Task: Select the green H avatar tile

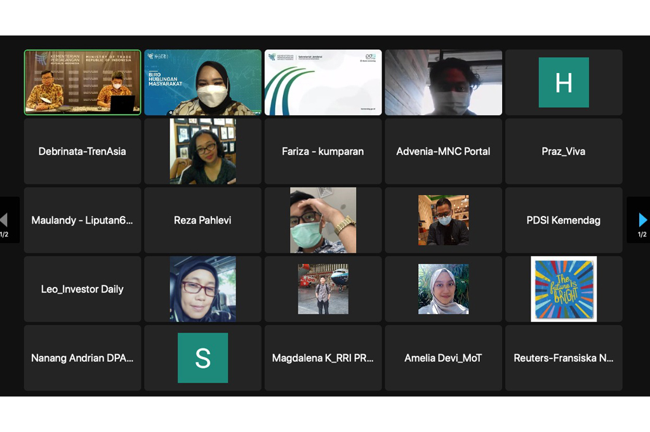Action: [564, 82]
